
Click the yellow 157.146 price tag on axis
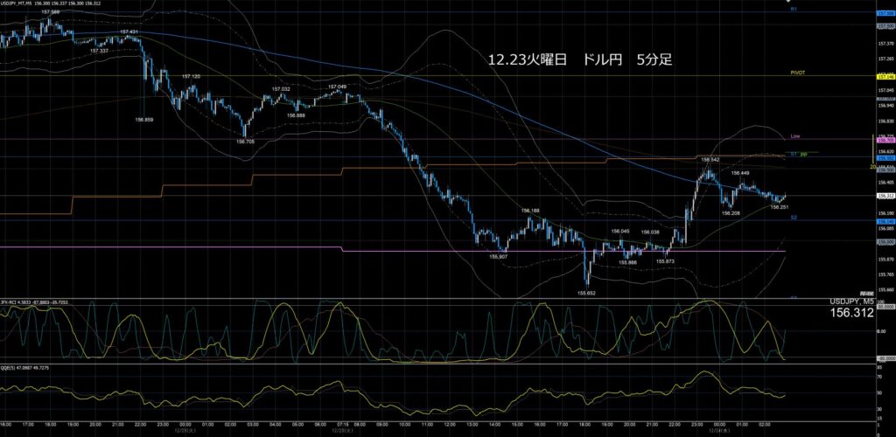(885, 77)
